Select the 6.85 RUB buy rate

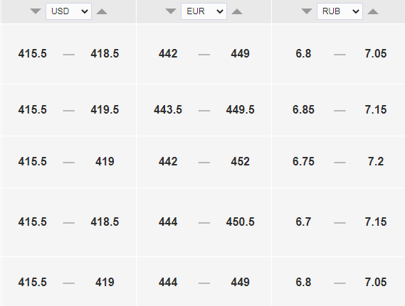[x=303, y=110]
